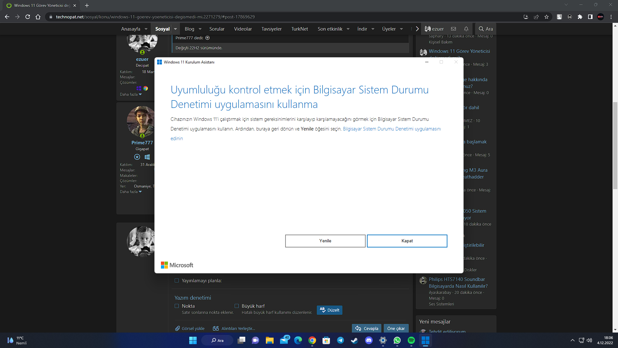Enable the Yayınlamayı planla checkbox
The width and height of the screenshot is (618, 348).
coord(177,280)
